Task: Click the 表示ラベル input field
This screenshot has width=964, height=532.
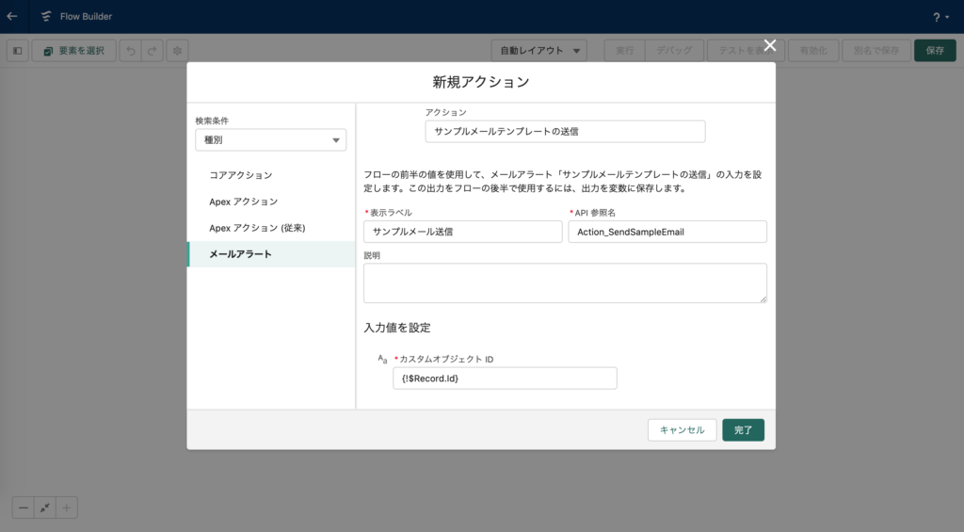Action: tap(462, 232)
